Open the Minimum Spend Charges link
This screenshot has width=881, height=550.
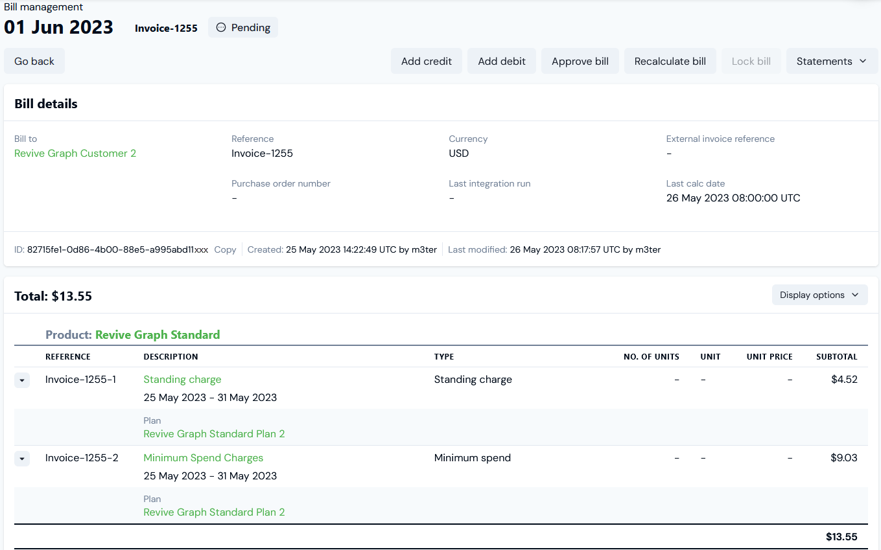203,458
